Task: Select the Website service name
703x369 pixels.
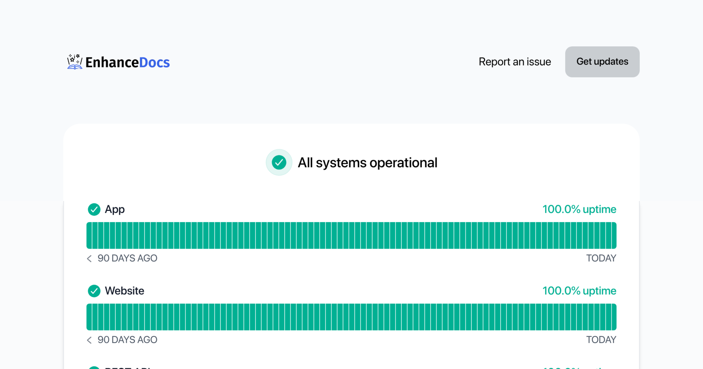Action: pos(124,291)
